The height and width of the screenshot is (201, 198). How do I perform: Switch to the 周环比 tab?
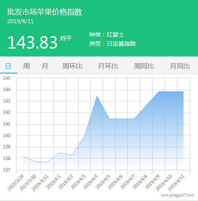72,66
